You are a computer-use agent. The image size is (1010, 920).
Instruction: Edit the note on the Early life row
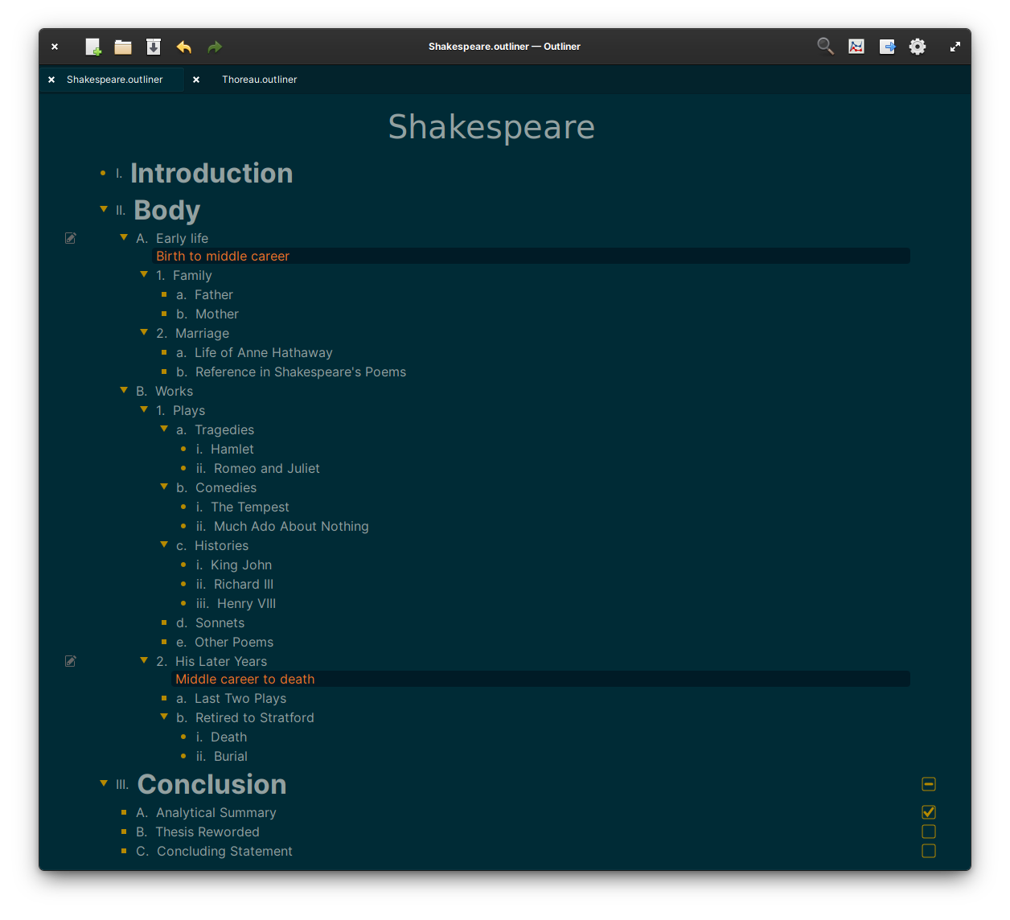tap(71, 238)
